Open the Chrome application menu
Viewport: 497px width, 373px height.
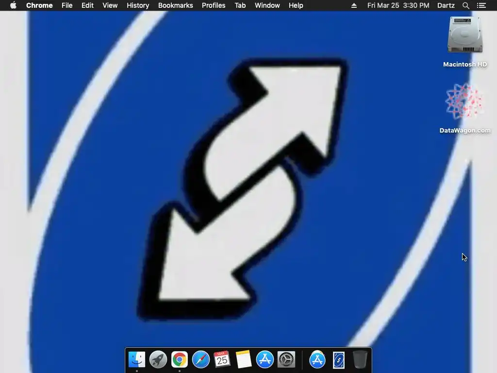[x=39, y=5]
